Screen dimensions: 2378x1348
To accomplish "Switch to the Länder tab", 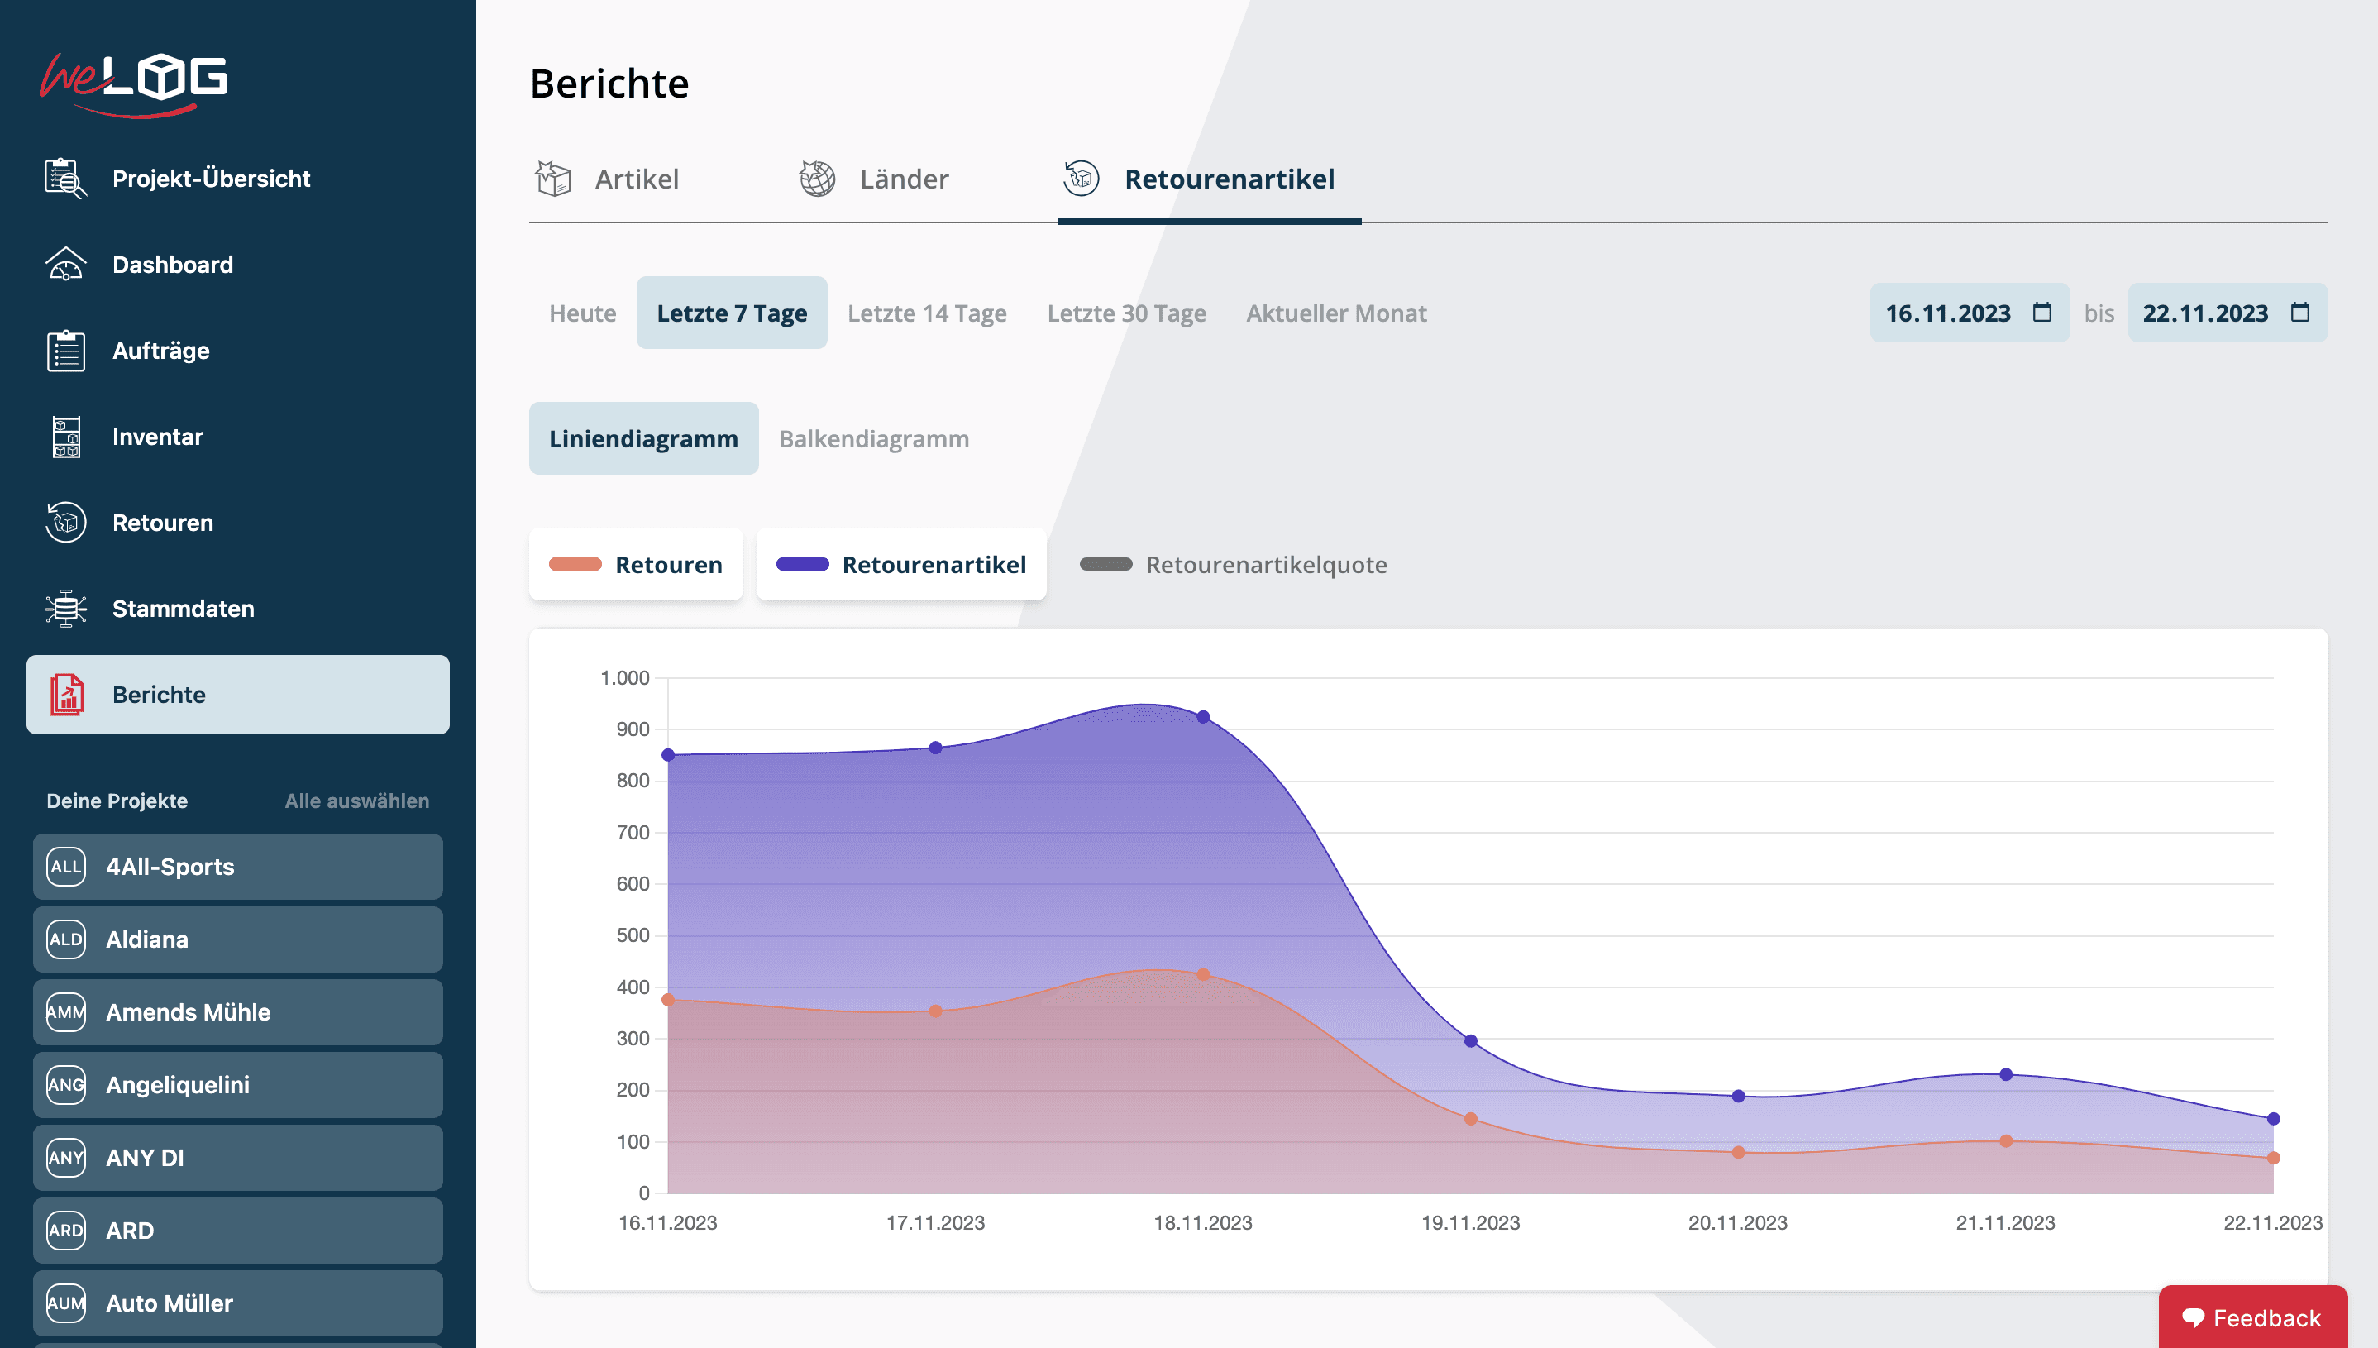I will pos(874,179).
